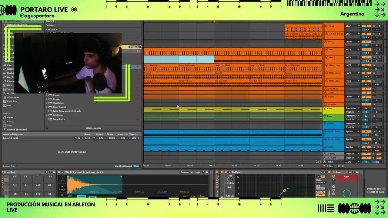
Task: Adjust the Cantidad Global 100% amount
Action: tap(136, 166)
